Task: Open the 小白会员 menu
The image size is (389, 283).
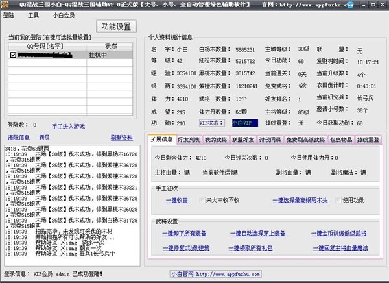Action: coord(64,16)
